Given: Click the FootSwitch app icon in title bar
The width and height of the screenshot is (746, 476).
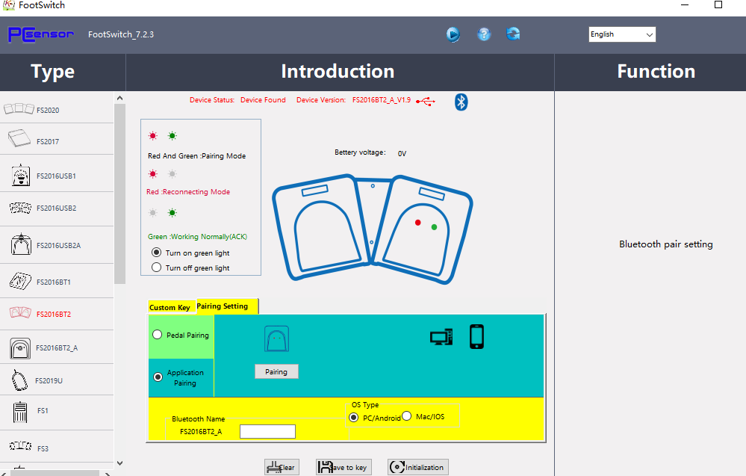Looking at the screenshot, I should 8,4.
